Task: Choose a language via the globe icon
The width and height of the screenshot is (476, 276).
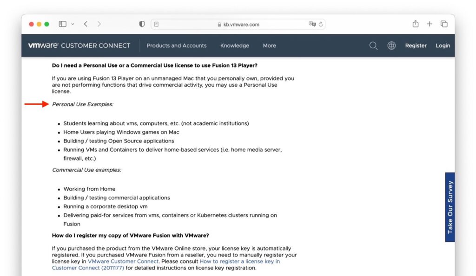Action: pos(391,45)
